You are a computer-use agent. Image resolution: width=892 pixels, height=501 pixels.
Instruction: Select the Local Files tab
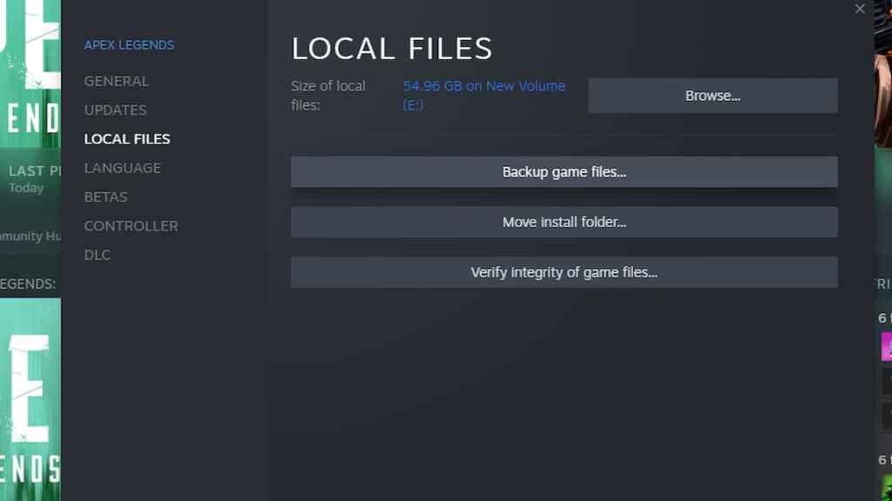(127, 139)
